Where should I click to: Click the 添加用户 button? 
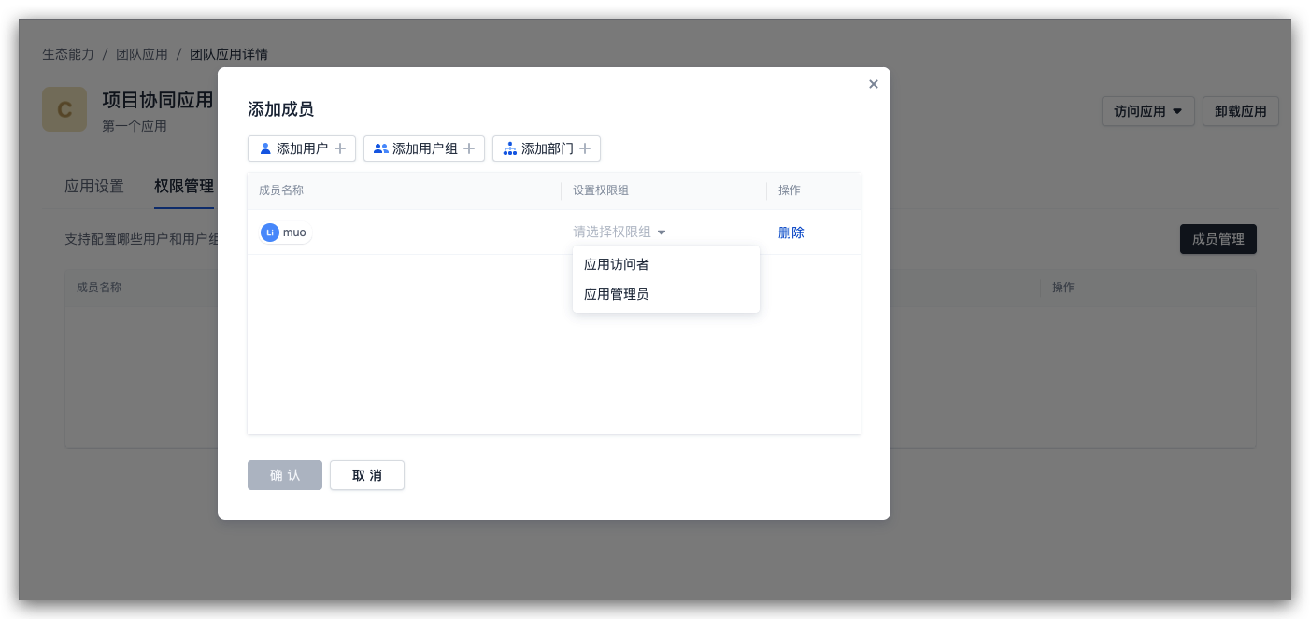[x=302, y=148]
